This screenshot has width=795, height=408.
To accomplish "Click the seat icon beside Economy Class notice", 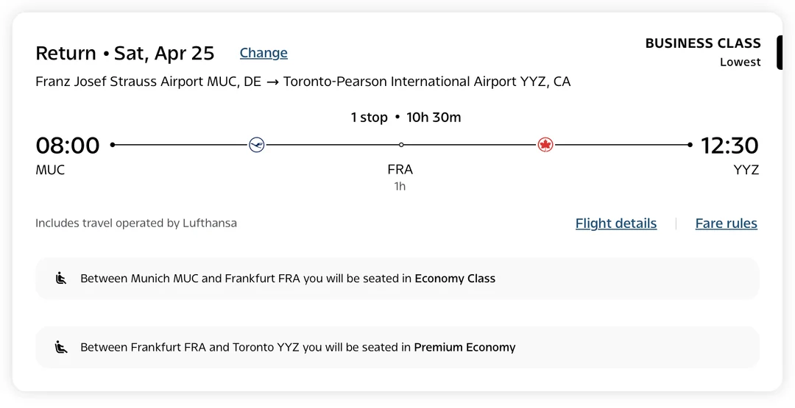I will pyautogui.click(x=62, y=279).
